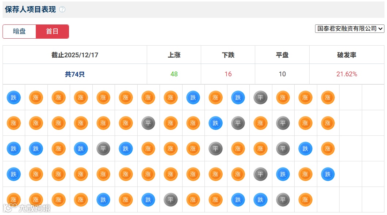This screenshot has width=387, height=215.
Task: Click the last 涨 icon in the second row
Action: pos(328,123)
